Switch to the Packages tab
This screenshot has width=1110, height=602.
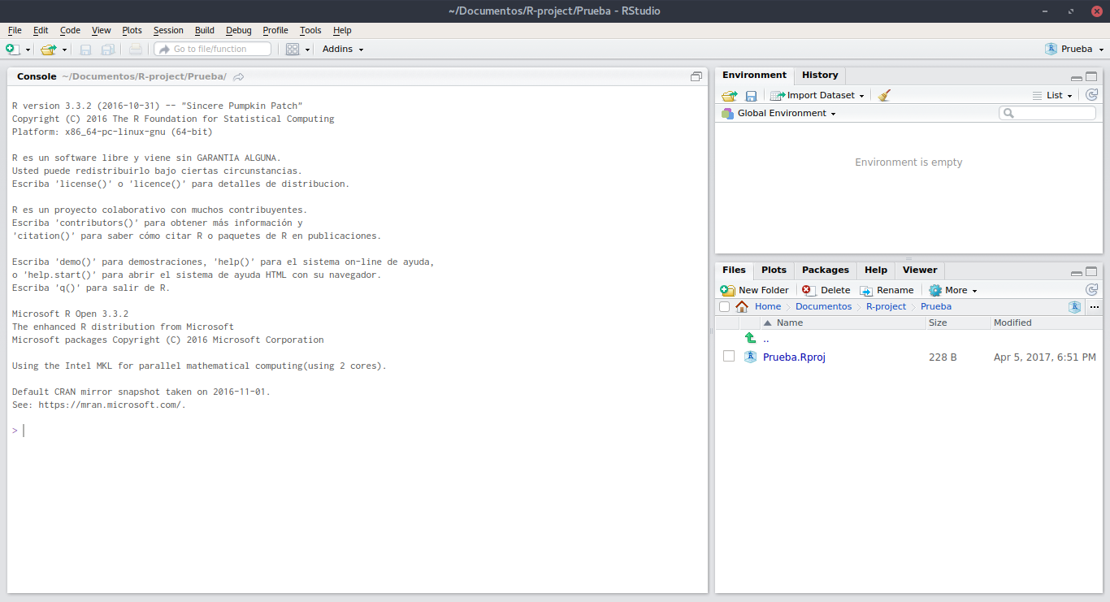coord(825,270)
